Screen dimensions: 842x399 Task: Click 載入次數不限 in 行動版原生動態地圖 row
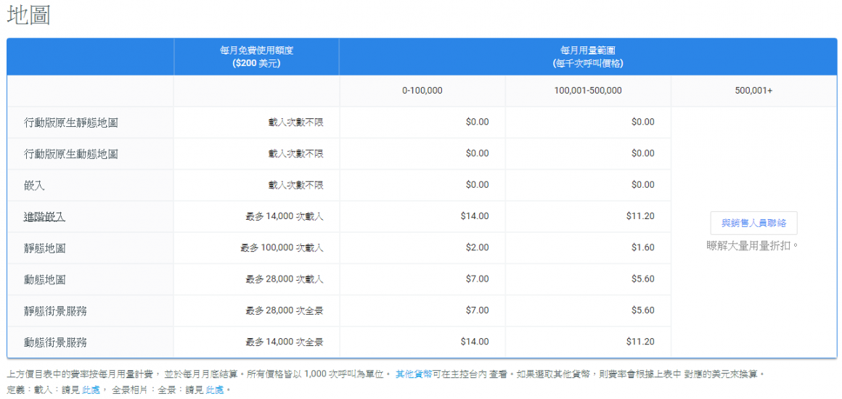click(x=296, y=154)
